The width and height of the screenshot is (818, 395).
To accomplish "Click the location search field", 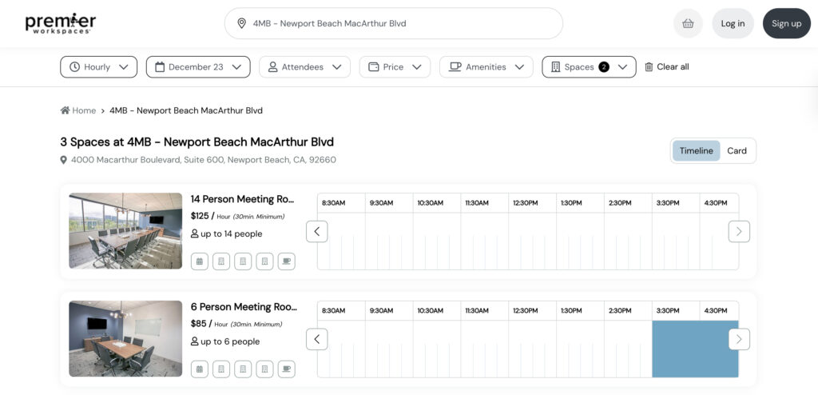I will pyautogui.click(x=393, y=23).
